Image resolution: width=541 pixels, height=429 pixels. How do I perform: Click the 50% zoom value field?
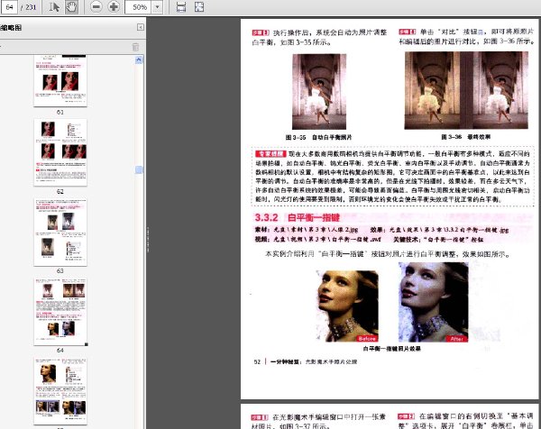tap(139, 7)
